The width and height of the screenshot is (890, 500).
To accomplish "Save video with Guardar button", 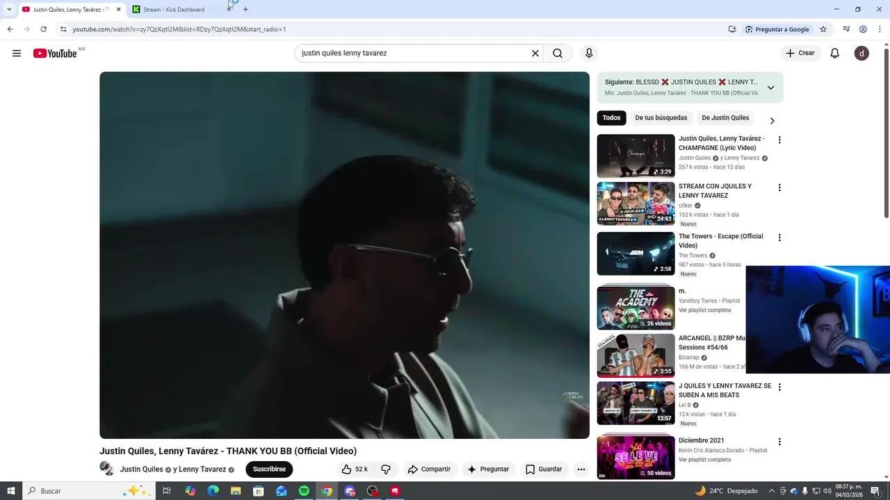I will pos(544,469).
